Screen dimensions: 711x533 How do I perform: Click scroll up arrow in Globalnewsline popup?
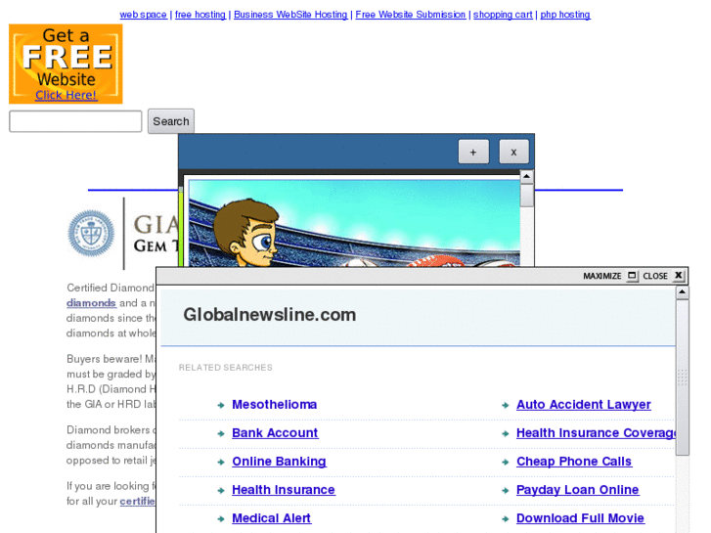(682, 292)
